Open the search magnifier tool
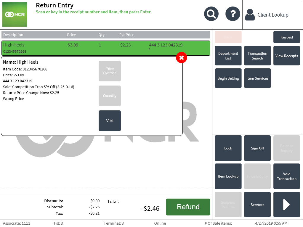Image resolution: width=303 pixels, height=227 pixels. pos(211,14)
